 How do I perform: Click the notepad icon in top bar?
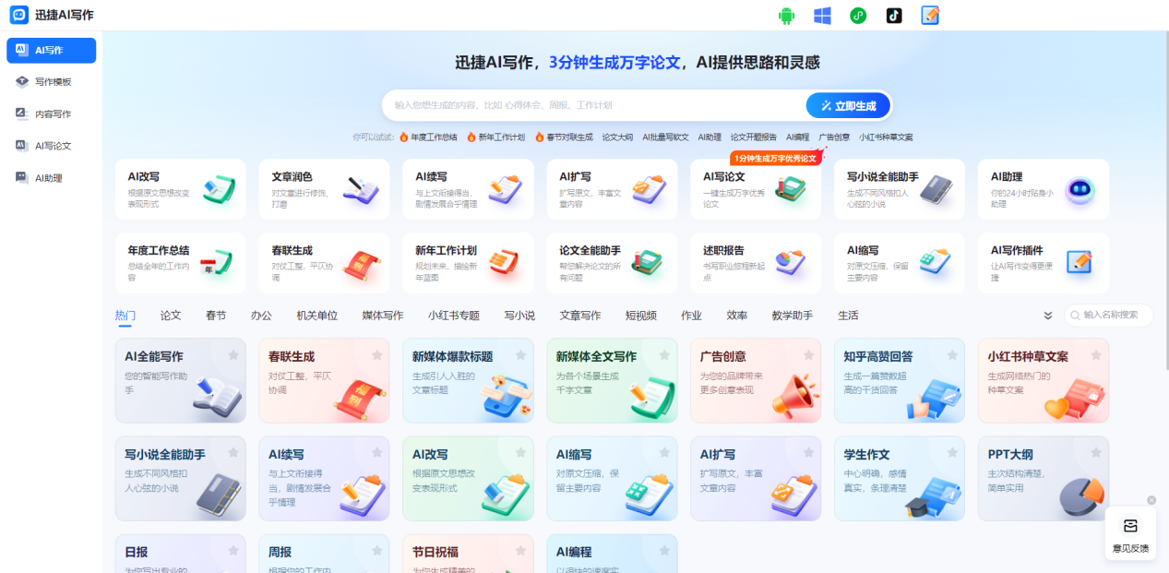point(930,16)
